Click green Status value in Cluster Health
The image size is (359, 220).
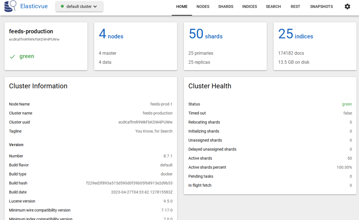click(347, 104)
